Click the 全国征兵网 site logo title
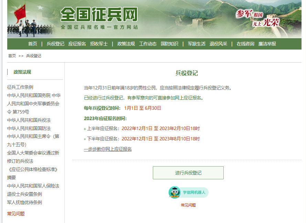This screenshot has width=306, height=223. [99, 14]
